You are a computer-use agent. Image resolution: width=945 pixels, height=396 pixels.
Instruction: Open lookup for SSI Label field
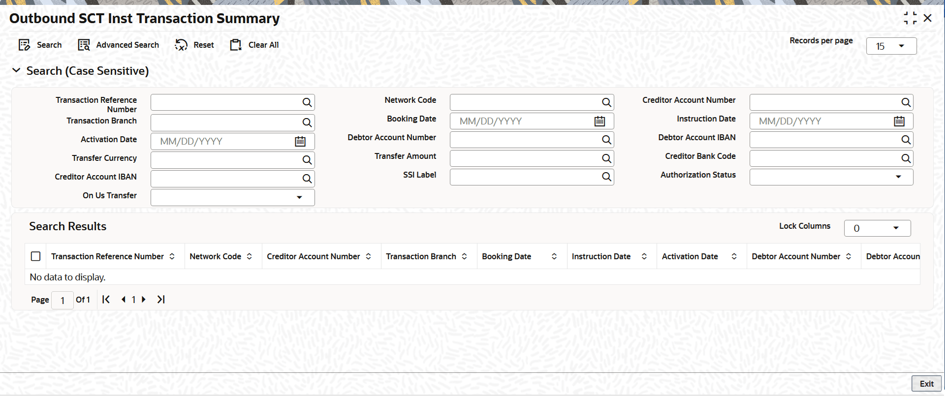pyautogui.click(x=606, y=177)
